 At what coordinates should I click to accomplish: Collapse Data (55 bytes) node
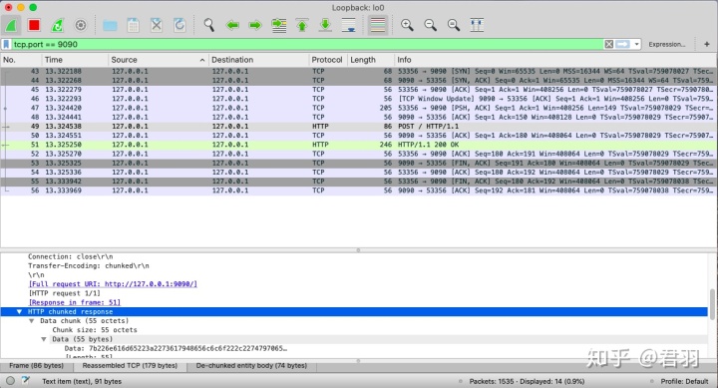(x=44, y=339)
